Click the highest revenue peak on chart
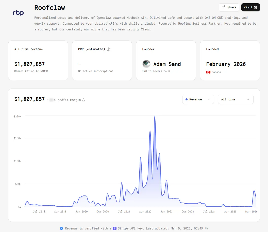Image resolution: width=268 pixels, height=232 pixels. [155, 116]
